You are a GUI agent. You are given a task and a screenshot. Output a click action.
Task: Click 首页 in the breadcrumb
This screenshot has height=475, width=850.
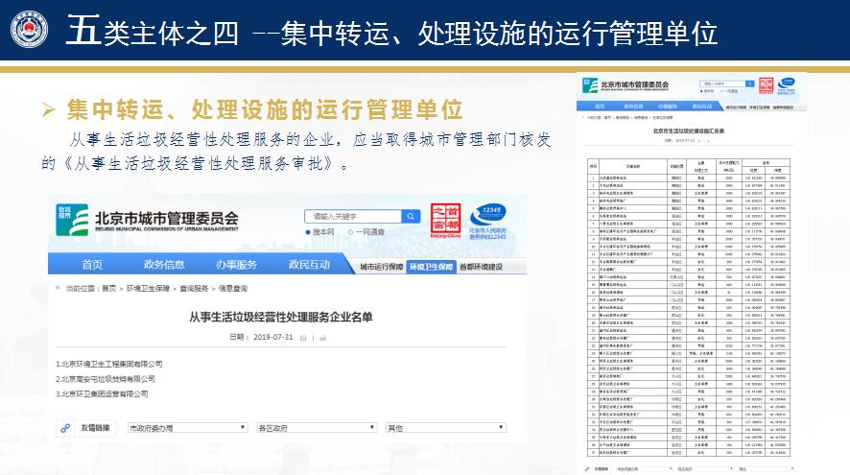pos(109,289)
